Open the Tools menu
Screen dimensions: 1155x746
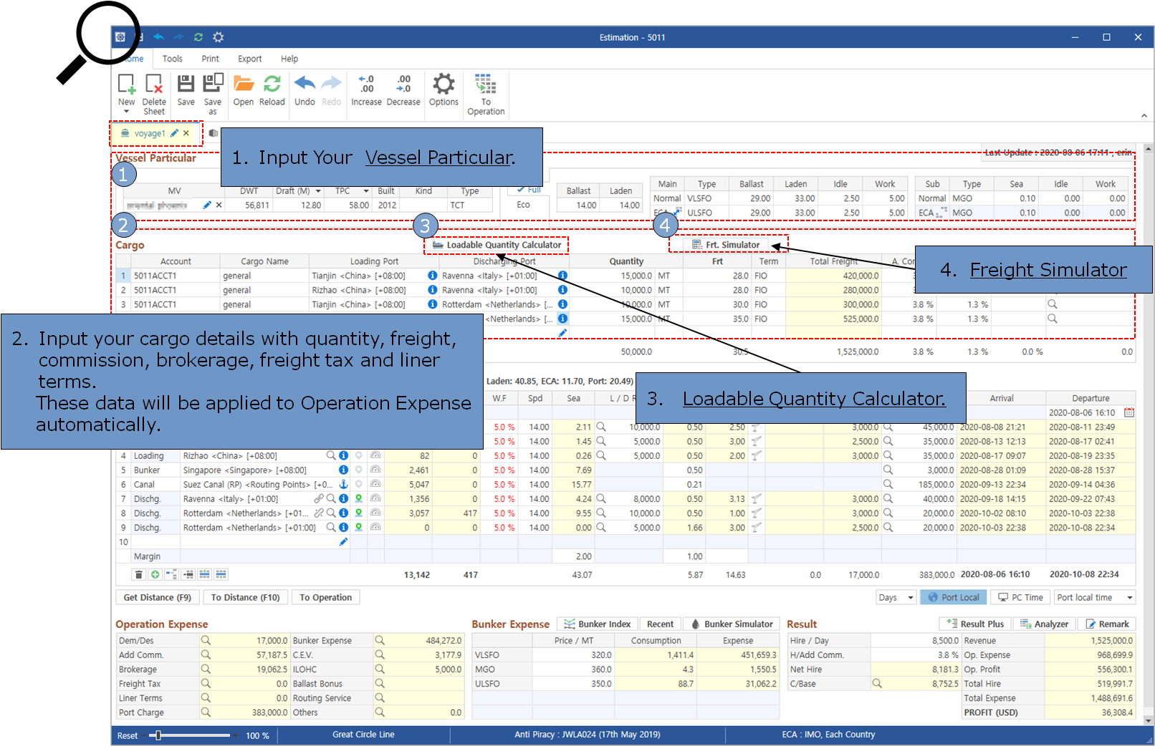pyautogui.click(x=172, y=59)
